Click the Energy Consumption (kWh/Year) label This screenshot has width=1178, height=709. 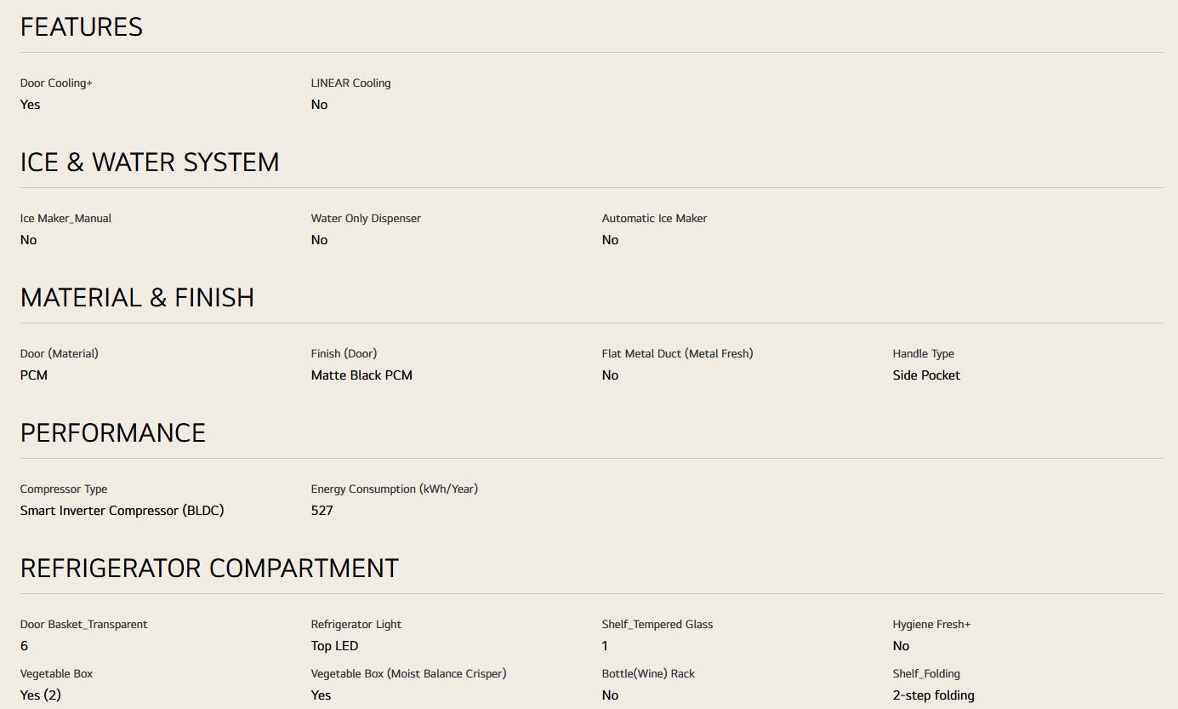coord(394,489)
